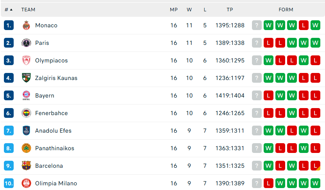325x190 pixels.
Task: Click the Paris team logo
Action: tap(26, 43)
